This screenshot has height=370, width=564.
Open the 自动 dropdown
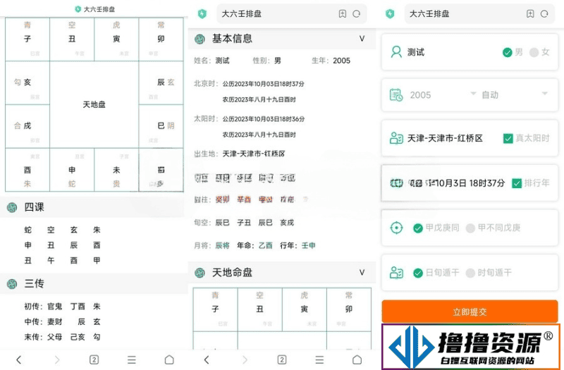[515, 95]
